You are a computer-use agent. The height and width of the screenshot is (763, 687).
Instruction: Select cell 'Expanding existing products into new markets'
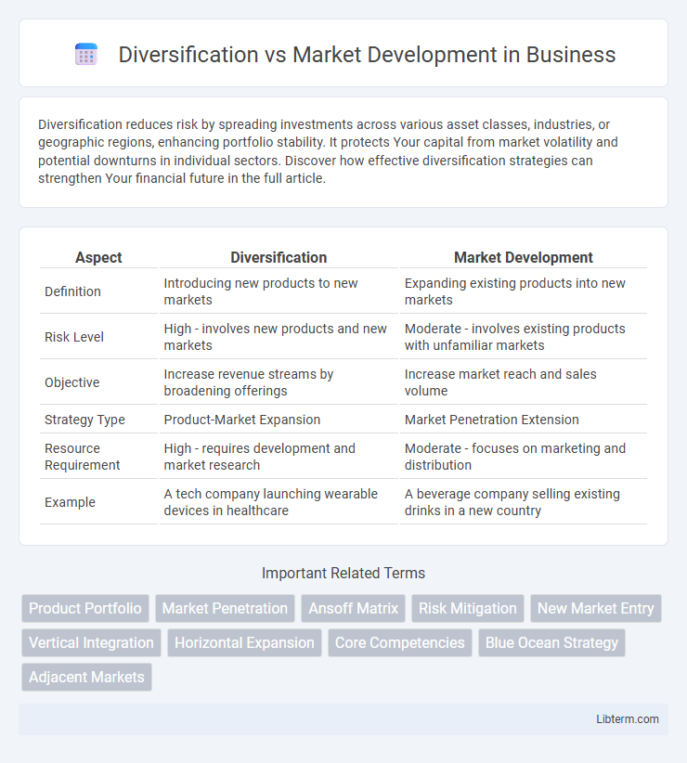[x=524, y=291]
